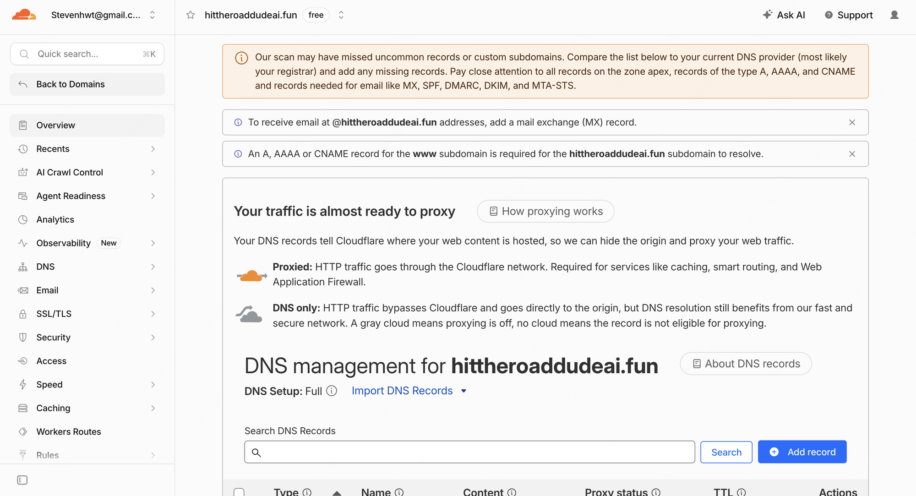The width and height of the screenshot is (916, 496).
Task: Open the domain switcher dropdown arrows
Action: 341,15
